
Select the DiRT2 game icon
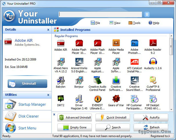(x=61, y=99)
